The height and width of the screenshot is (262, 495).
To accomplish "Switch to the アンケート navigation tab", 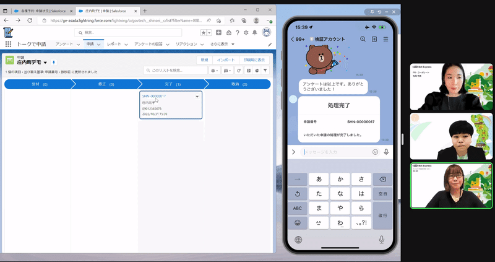I will pyautogui.click(x=64, y=44).
